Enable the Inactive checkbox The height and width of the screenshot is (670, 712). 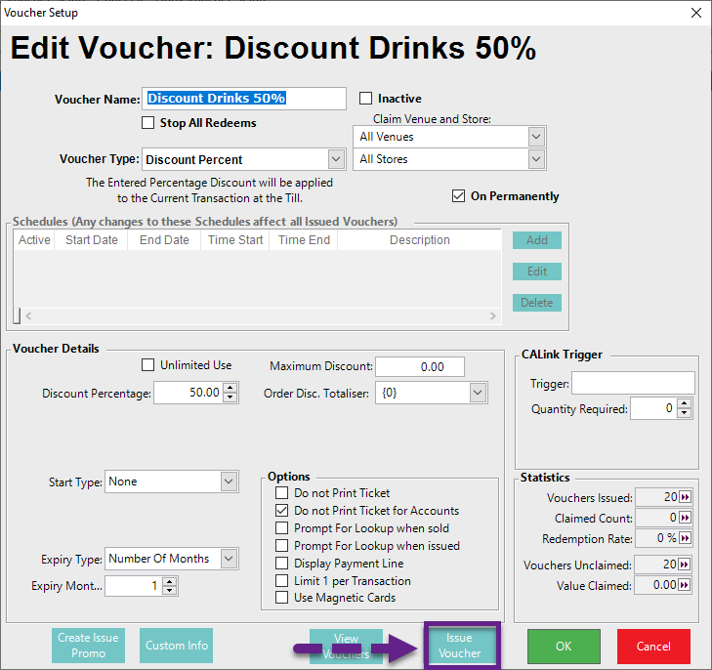[366, 99]
